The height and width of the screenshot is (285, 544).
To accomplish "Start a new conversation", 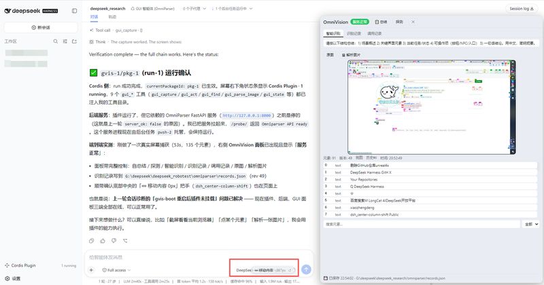I will (x=41, y=27).
